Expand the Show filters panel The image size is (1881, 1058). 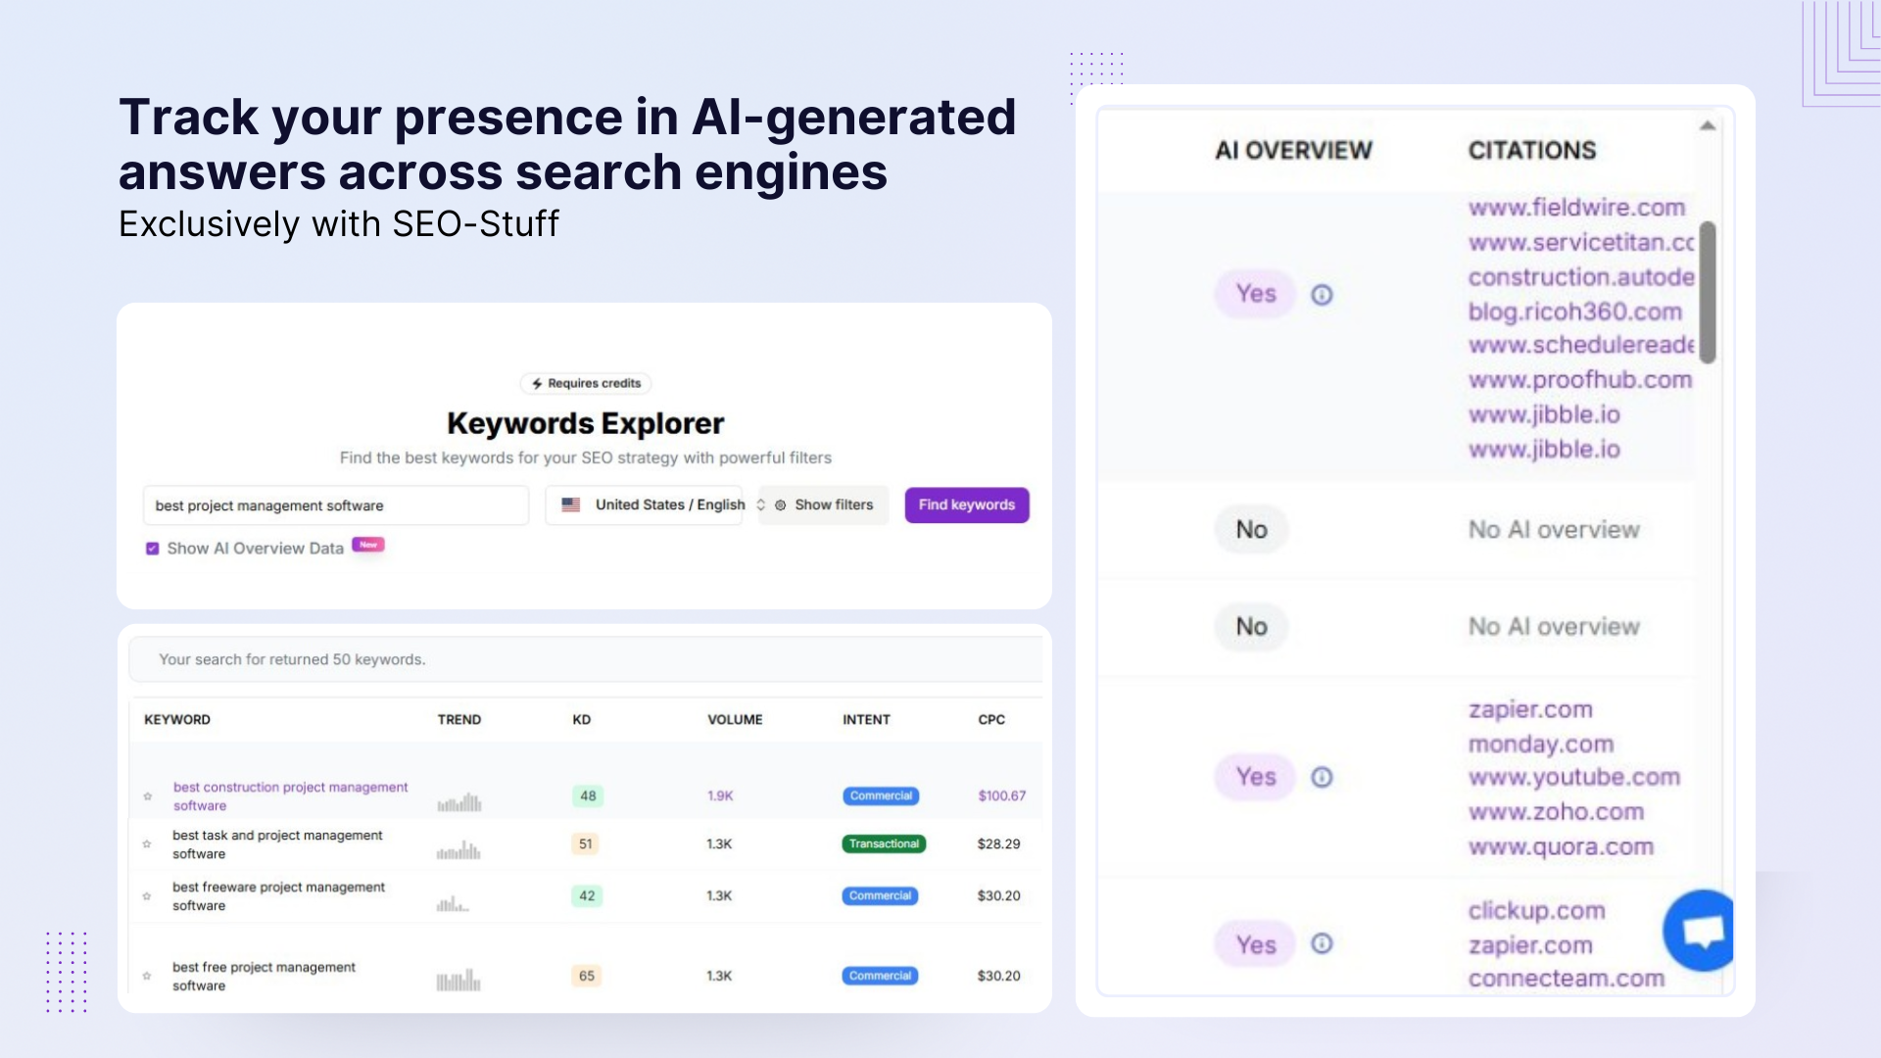pyautogui.click(x=833, y=505)
